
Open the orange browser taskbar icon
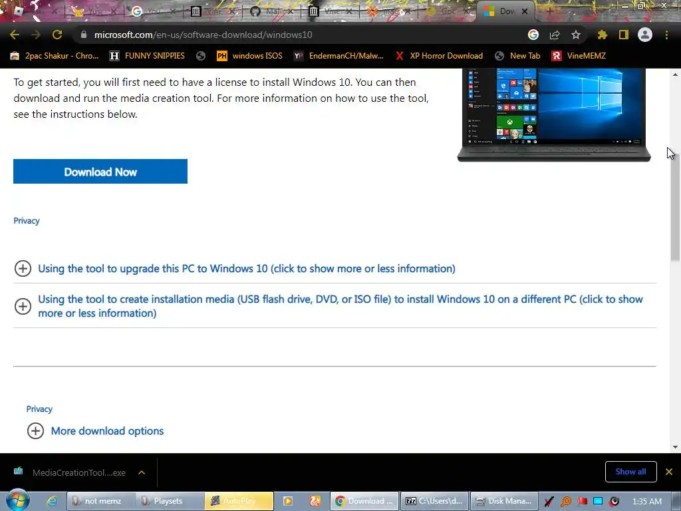[x=315, y=501]
